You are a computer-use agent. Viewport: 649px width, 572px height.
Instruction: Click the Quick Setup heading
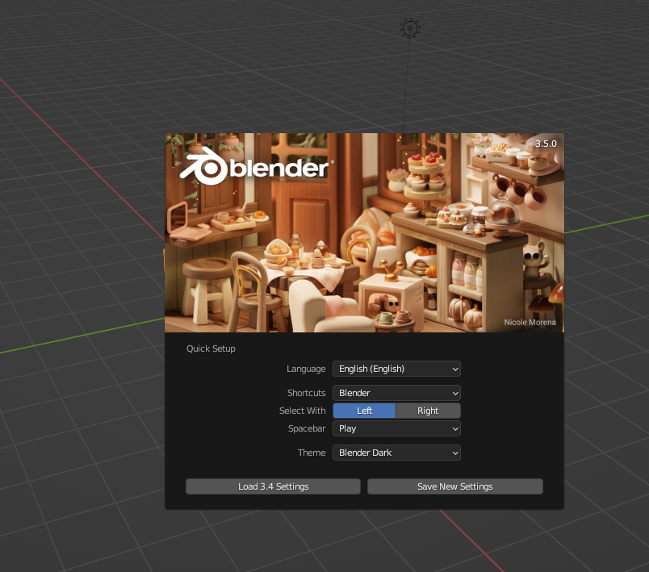pyautogui.click(x=211, y=349)
